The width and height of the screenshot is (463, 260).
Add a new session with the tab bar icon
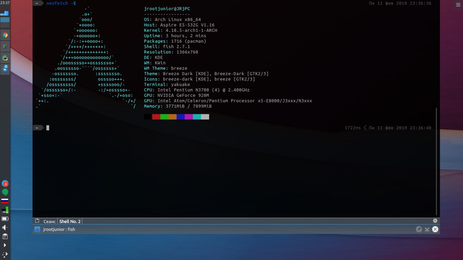[37, 221]
